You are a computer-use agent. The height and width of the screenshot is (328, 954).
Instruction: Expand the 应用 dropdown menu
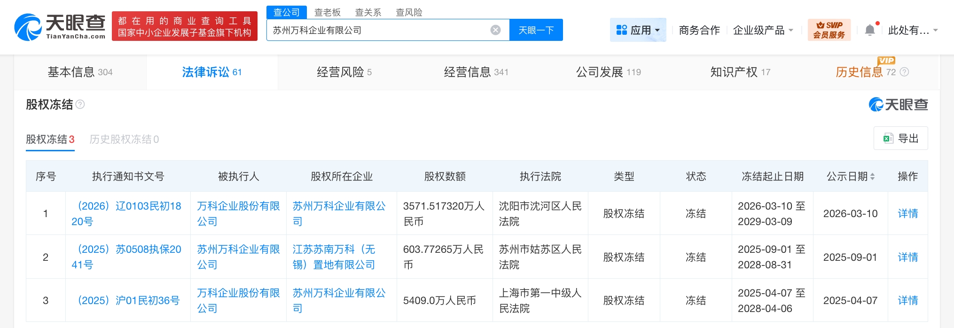click(x=638, y=30)
